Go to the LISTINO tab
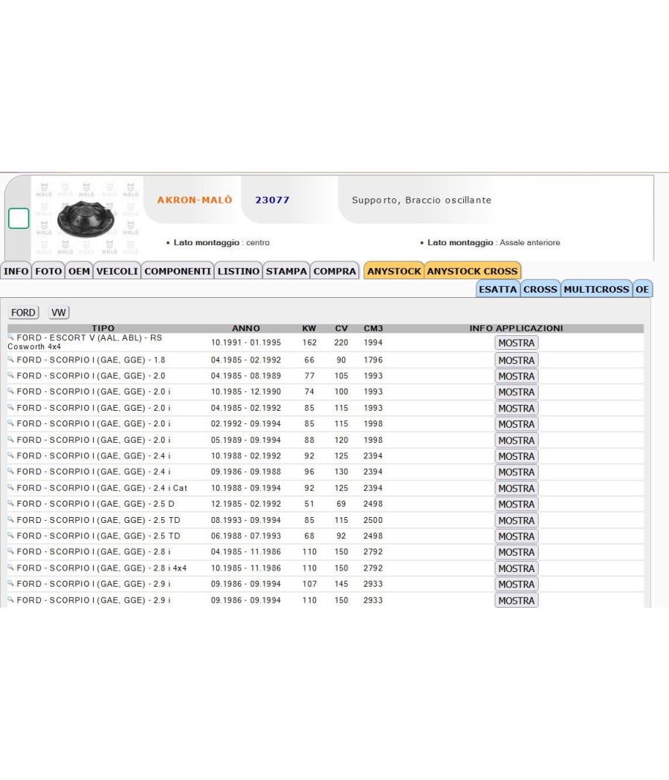 pos(239,271)
